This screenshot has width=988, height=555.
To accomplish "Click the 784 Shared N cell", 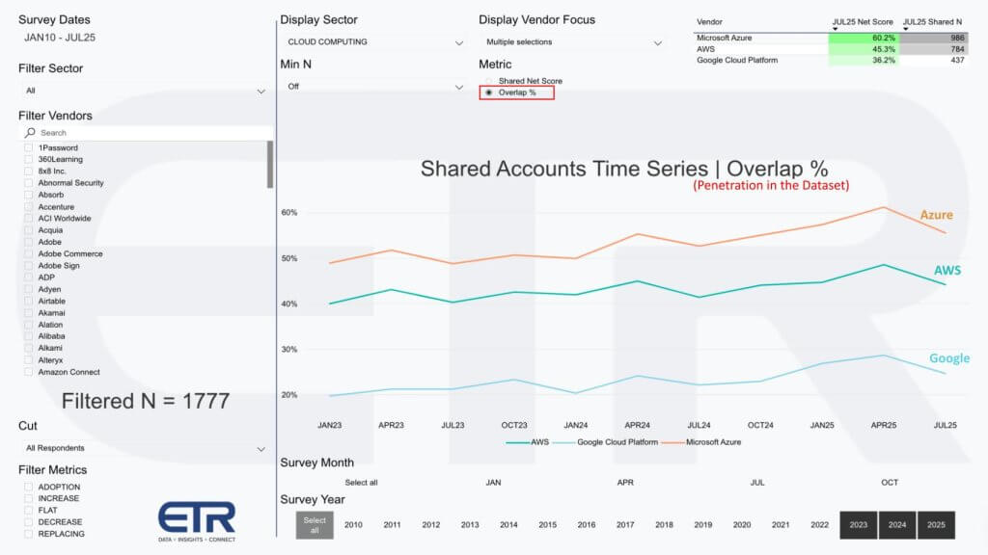I will (x=934, y=49).
